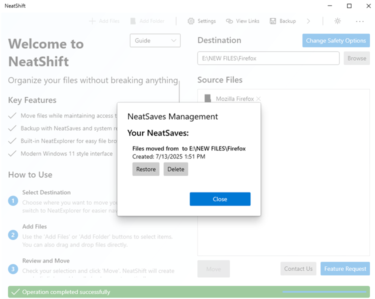The width and height of the screenshot is (375, 299).
Task: Click the step 2 Add Files circle
Action: [13, 235]
